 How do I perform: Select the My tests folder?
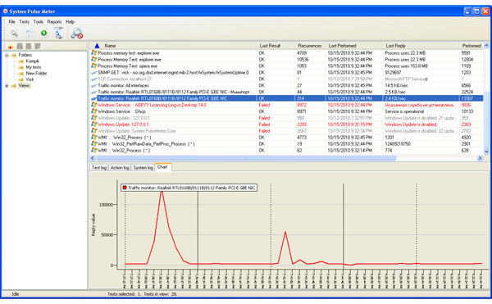pos(34,67)
